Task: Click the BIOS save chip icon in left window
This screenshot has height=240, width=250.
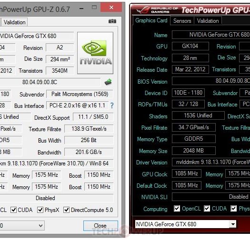Action: click(x=108, y=82)
